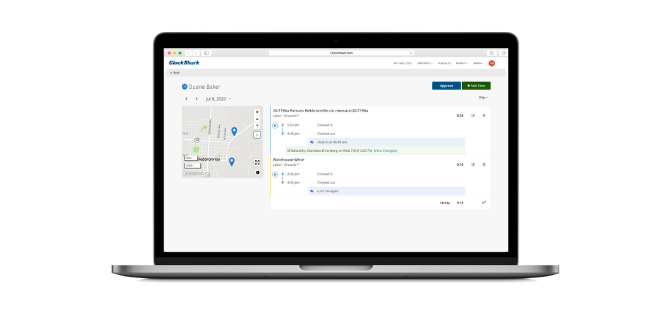Viewport: 671px width, 319px height.
Task: Open the CM user avatar menu
Action: (x=492, y=63)
